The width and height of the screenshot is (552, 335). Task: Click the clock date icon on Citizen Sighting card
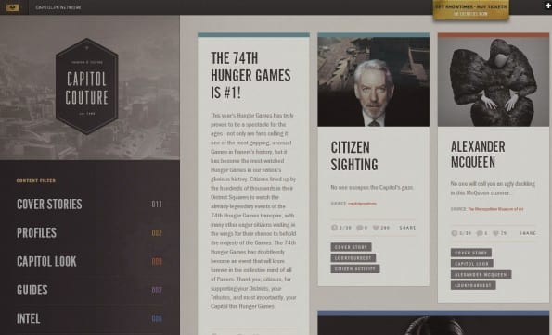click(334, 228)
